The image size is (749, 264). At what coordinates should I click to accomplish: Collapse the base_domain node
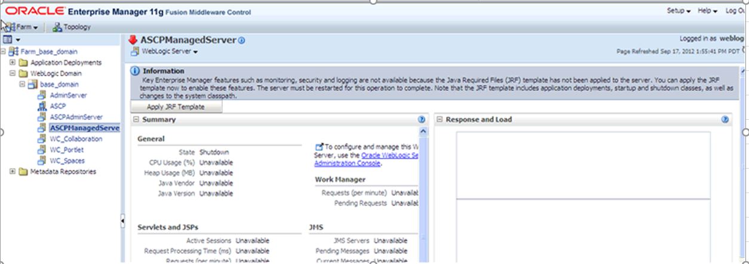click(22, 84)
